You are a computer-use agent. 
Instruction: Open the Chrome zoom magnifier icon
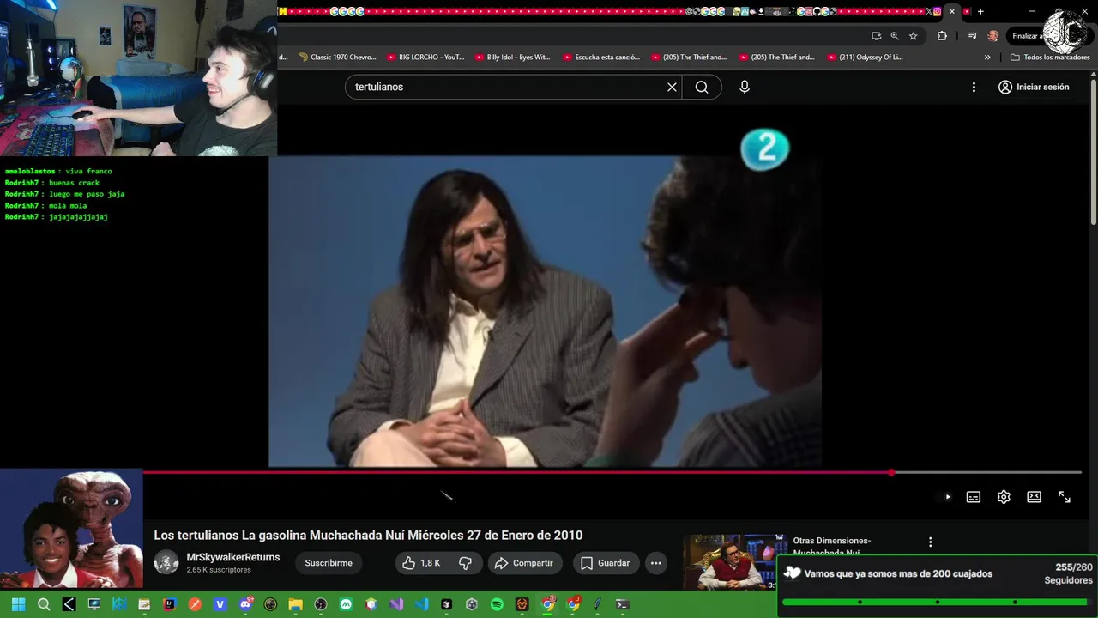pyautogui.click(x=895, y=36)
